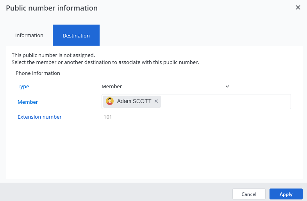Click the Type field label

point(23,86)
